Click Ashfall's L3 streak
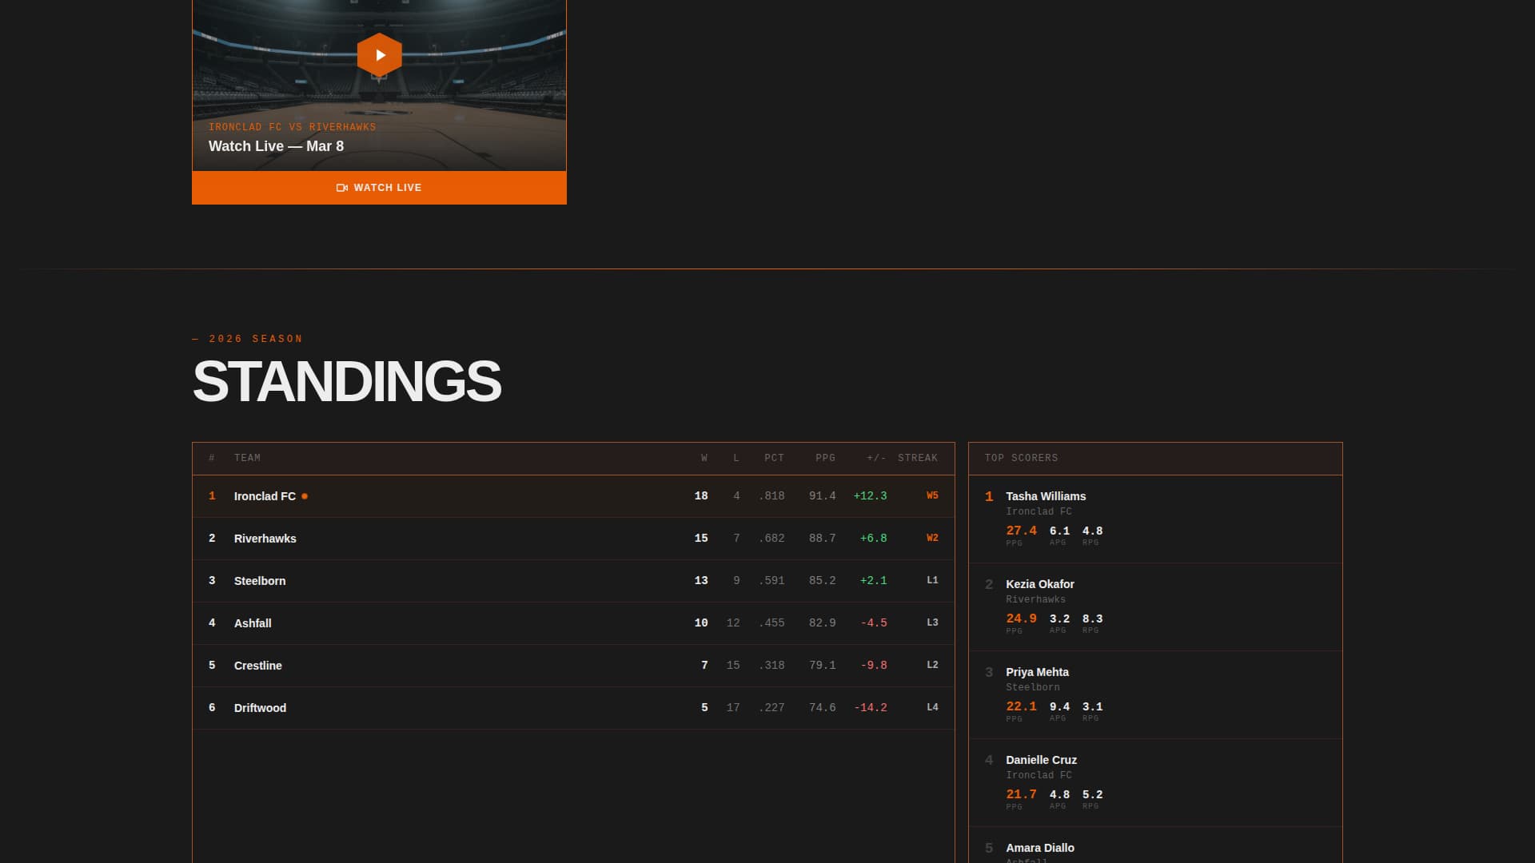The height and width of the screenshot is (863, 1535). coord(932,622)
